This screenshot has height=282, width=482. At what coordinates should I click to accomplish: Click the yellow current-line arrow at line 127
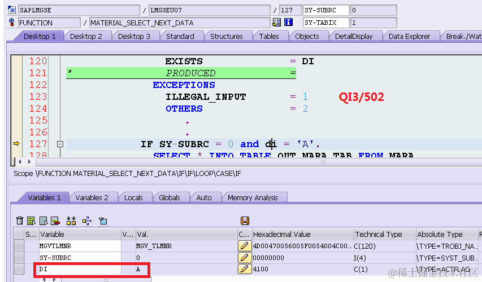[x=16, y=143]
